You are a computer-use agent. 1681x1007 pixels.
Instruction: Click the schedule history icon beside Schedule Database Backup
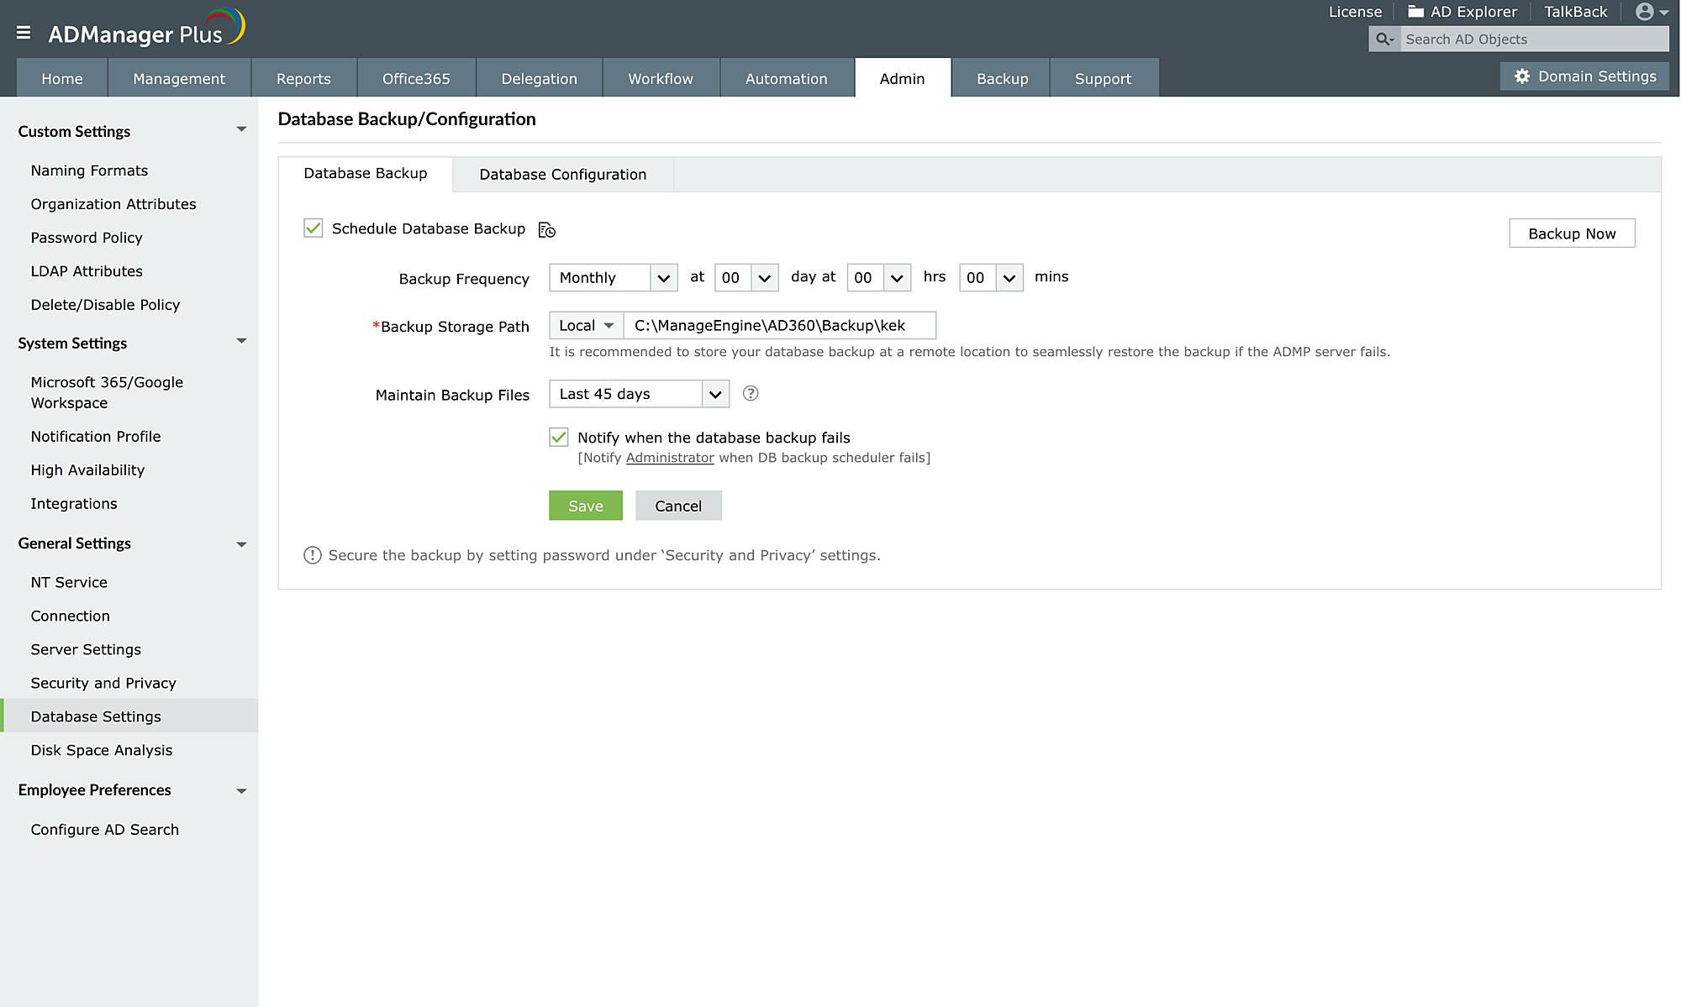547,229
